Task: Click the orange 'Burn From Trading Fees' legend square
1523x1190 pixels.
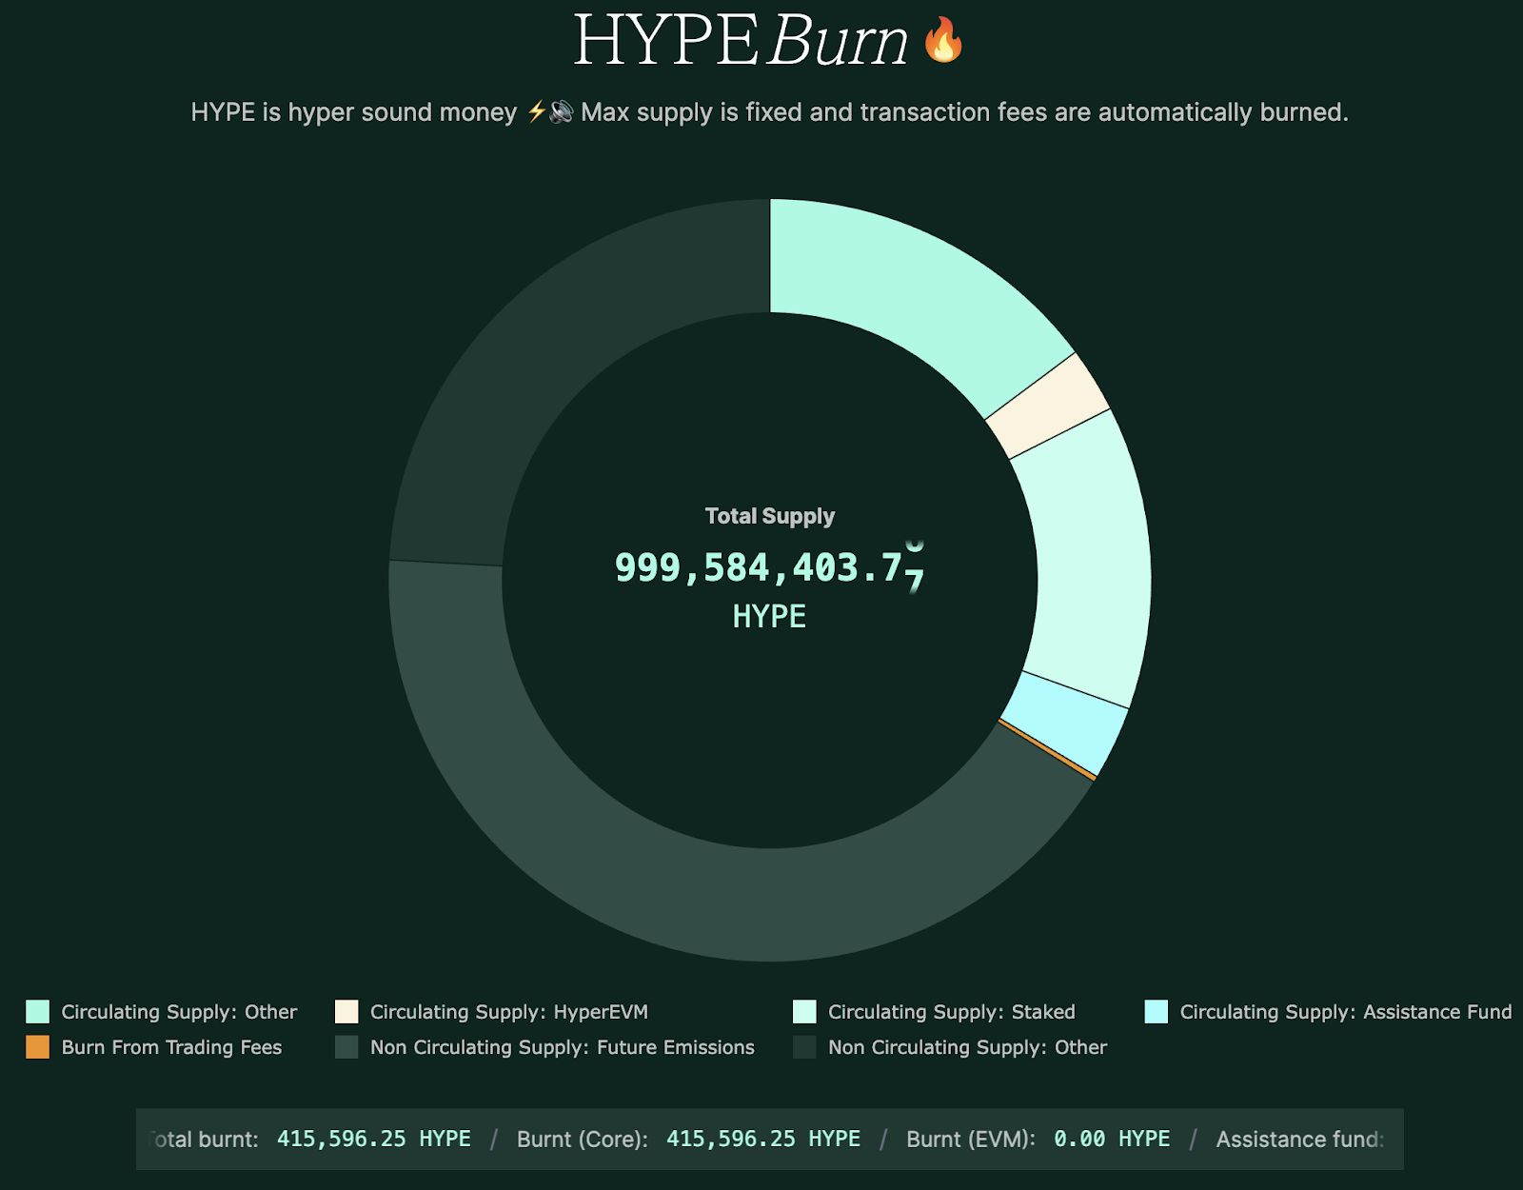Action: pyautogui.click(x=38, y=1047)
